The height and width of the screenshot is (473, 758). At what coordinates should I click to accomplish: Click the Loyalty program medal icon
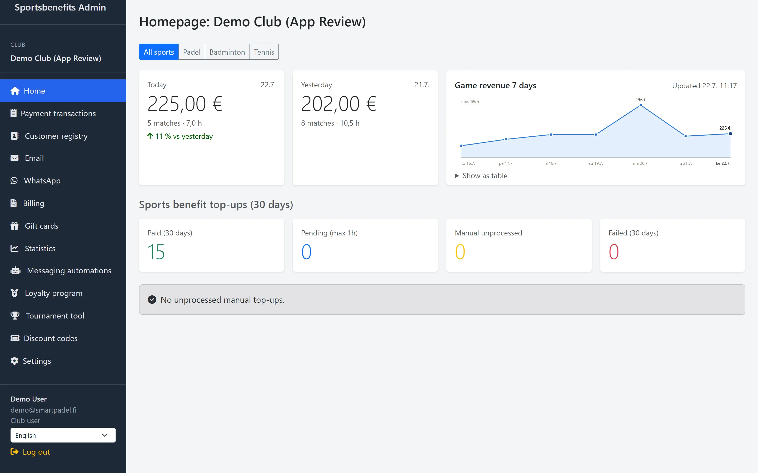(x=14, y=293)
